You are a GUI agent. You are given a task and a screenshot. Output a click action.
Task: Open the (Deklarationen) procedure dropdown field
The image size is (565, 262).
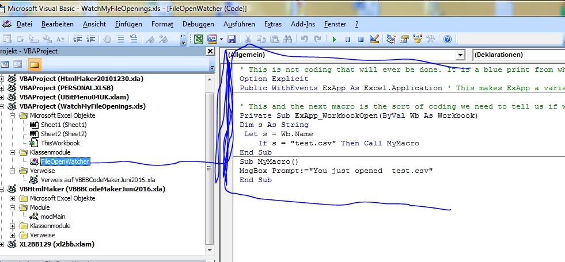tap(518, 55)
